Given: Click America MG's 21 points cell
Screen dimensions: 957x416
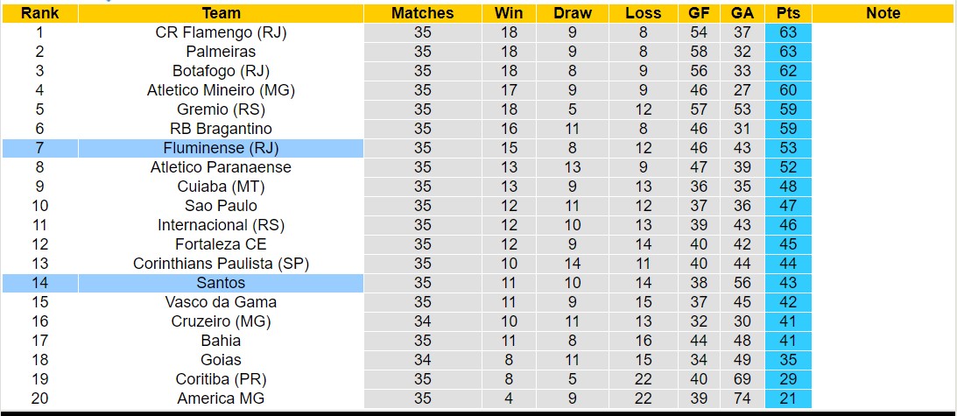Looking at the screenshot, I should (787, 398).
